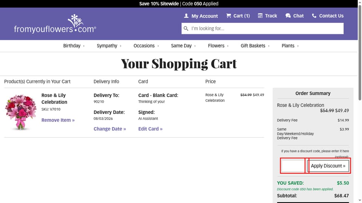Click the discount code input field

[x=293, y=166]
